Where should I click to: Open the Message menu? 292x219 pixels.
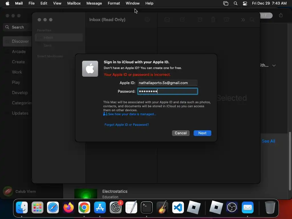94,3
